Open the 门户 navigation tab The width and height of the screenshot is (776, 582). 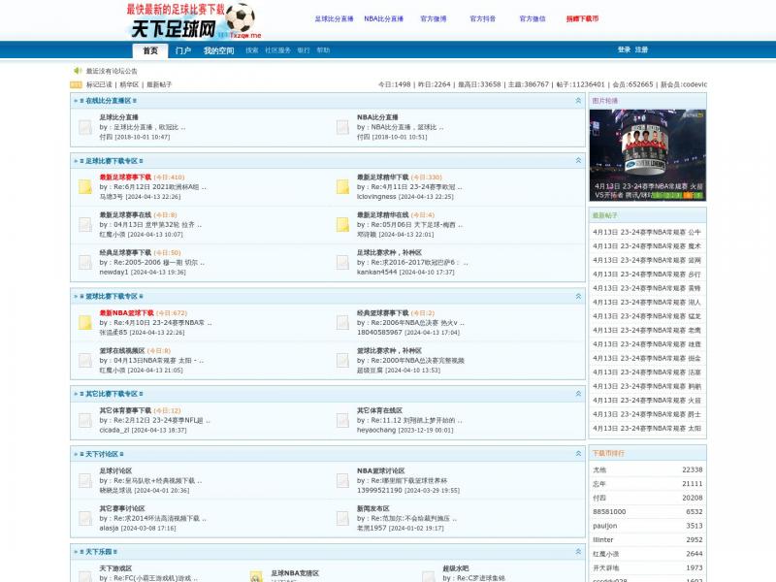183,50
